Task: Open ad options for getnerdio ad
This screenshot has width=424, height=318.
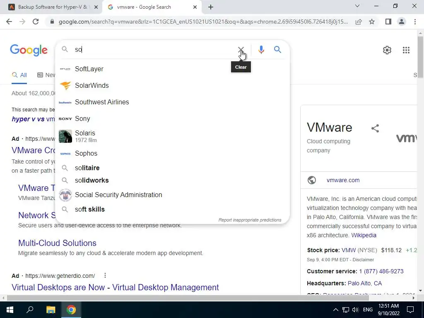Action: point(105,275)
